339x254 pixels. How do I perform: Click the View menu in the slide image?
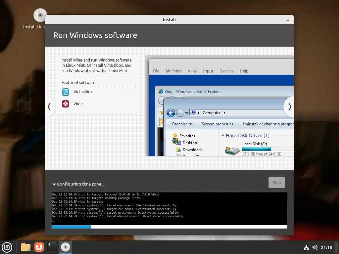(x=192, y=71)
